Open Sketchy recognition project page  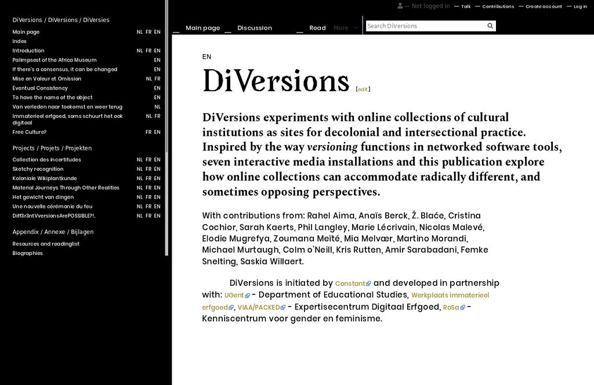click(x=38, y=169)
